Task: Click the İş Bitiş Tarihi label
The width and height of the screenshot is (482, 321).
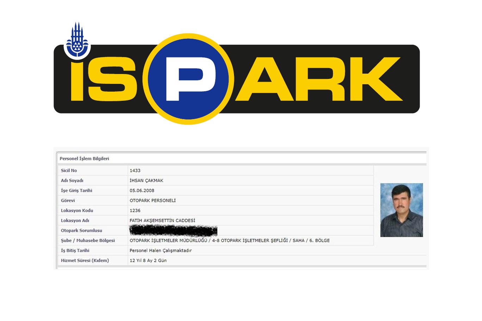Action: 75,251
